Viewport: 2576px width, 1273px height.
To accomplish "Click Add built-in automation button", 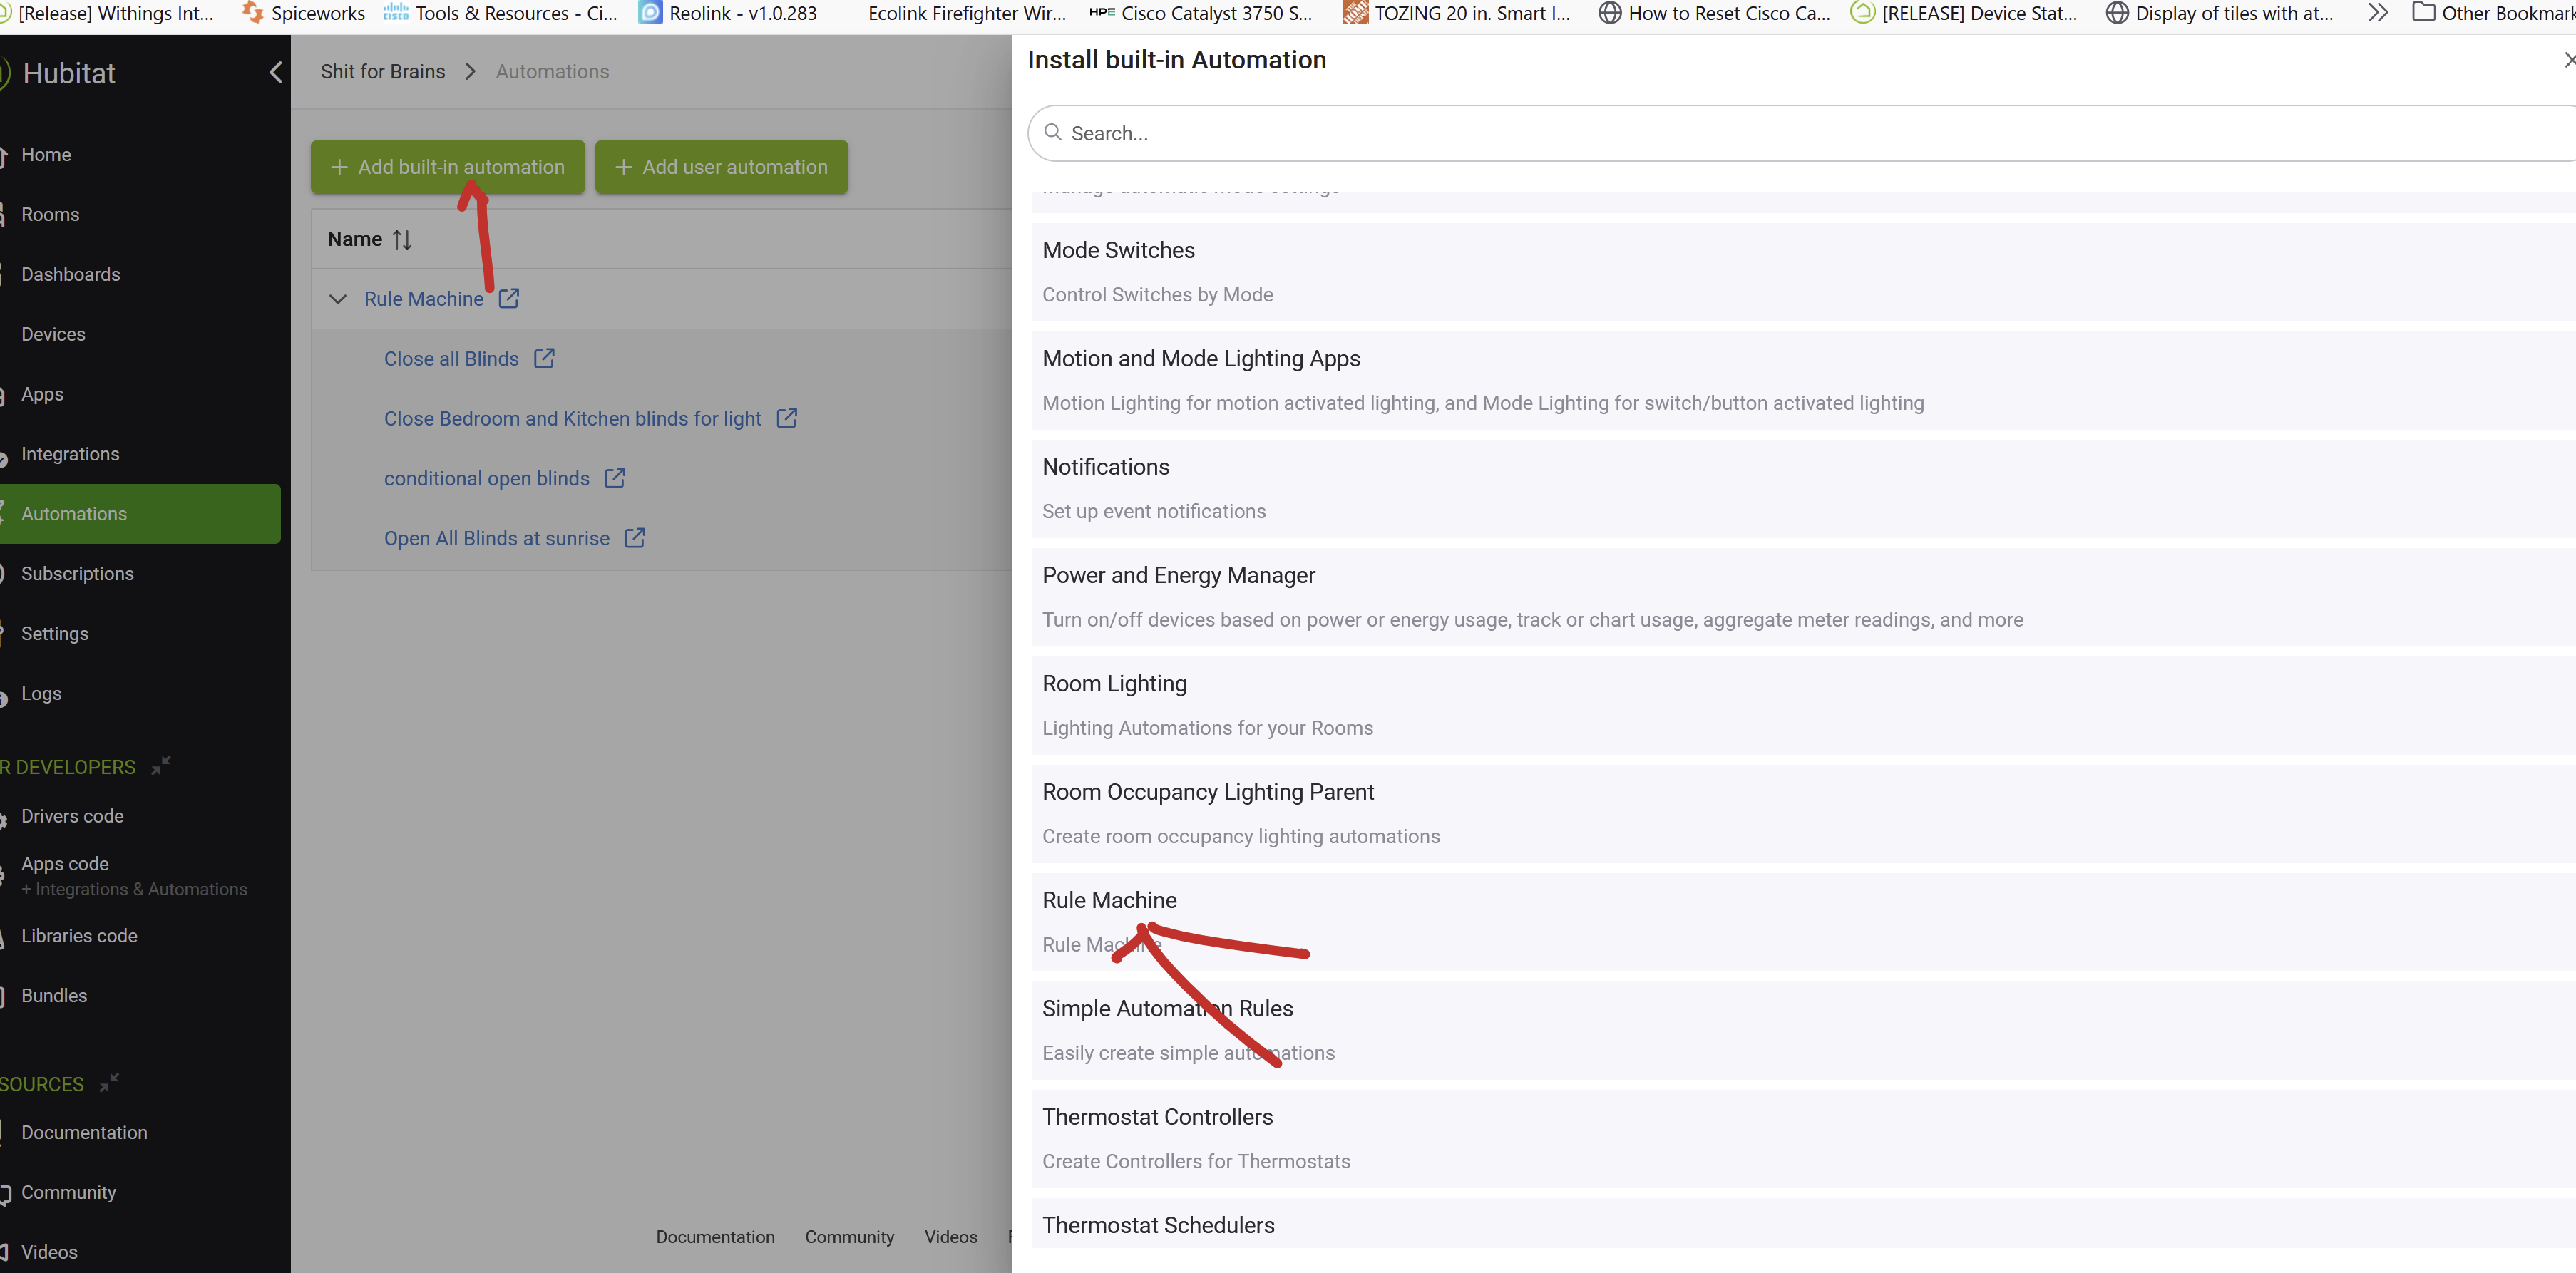I will (x=447, y=167).
